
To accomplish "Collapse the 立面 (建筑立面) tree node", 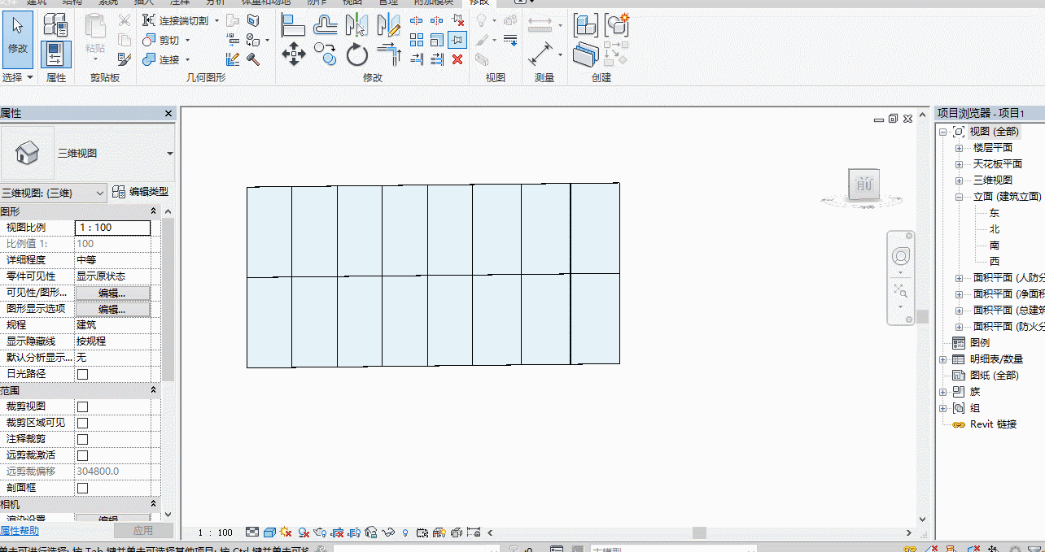I will point(959,197).
